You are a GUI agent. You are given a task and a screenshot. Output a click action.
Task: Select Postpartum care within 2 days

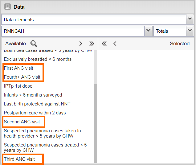coord(35,113)
